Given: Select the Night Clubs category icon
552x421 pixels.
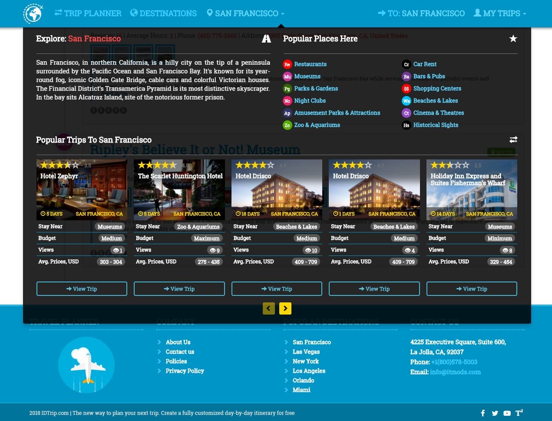Looking at the screenshot, I should pyautogui.click(x=287, y=100).
